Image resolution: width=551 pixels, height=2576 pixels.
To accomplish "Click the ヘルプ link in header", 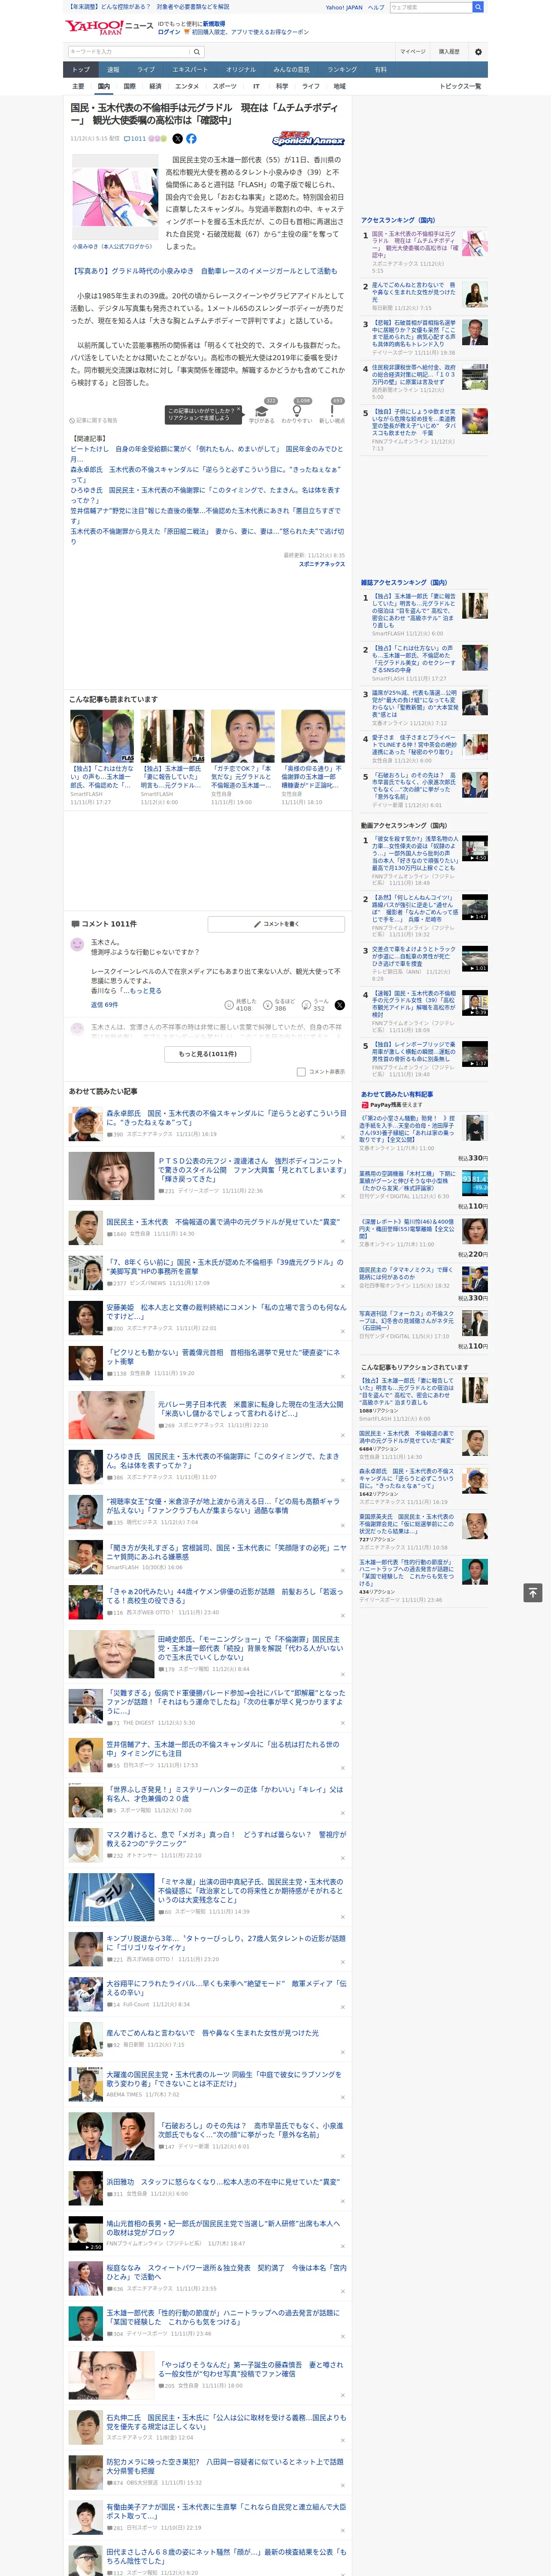I will [x=376, y=7].
